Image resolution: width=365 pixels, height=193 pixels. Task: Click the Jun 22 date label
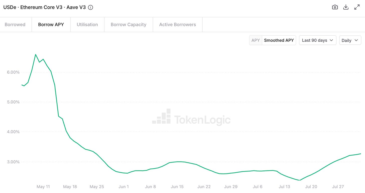pos(204,186)
